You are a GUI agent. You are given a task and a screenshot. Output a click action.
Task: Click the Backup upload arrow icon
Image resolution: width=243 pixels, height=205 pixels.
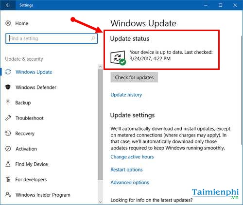coord(8,102)
